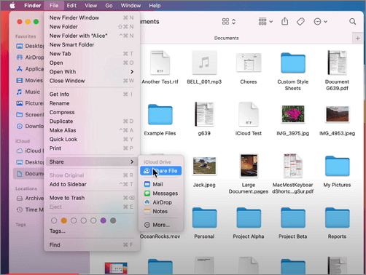
Task: Click the toolbar Share button
Action: pos(284,22)
